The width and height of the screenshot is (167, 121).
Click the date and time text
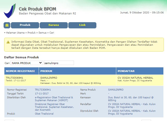[142, 13]
